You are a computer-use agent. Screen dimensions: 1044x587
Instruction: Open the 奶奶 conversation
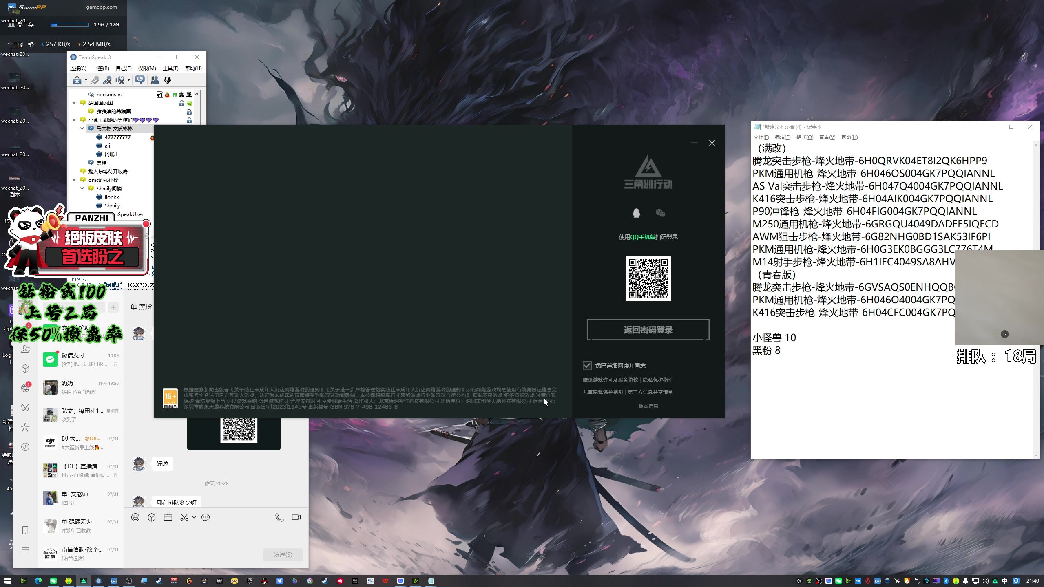click(x=81, y=387)
